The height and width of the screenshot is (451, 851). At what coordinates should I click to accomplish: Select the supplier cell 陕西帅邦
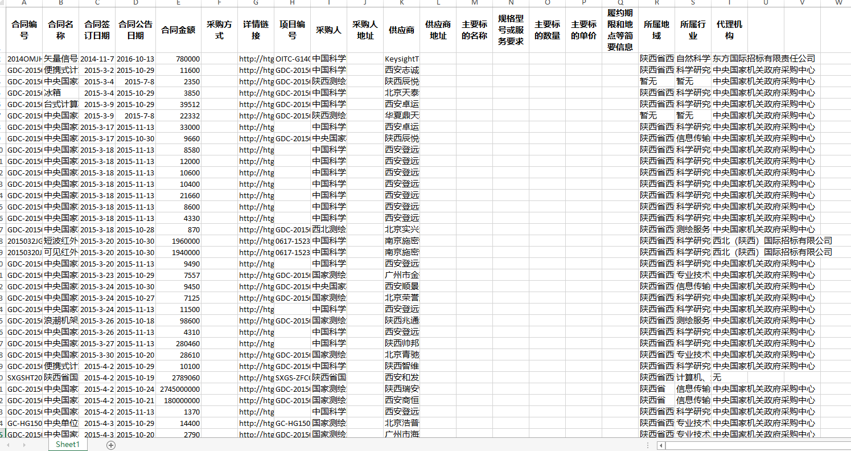(x=401, y=343)
